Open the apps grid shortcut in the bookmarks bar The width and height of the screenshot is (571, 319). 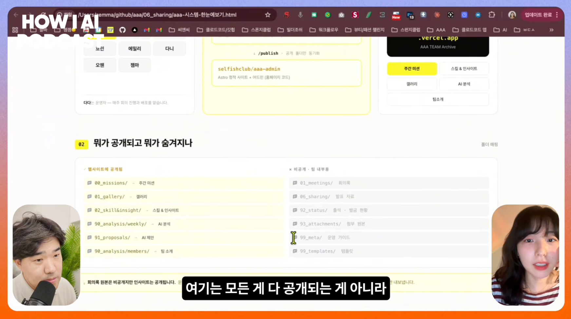click(15, 30)
